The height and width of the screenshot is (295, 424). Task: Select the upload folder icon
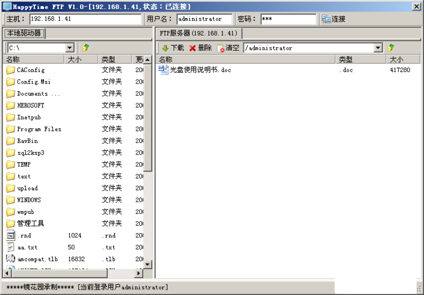(x=11, y=188)
